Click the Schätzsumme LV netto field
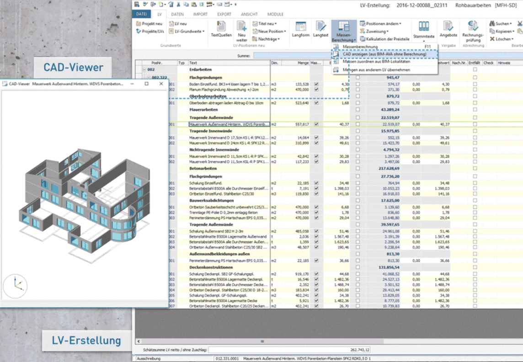The image size is (523, 362). pos(289,350)
